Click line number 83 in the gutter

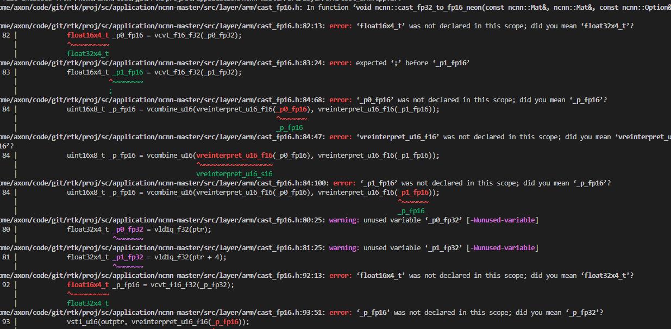click(x=6, y=72)
